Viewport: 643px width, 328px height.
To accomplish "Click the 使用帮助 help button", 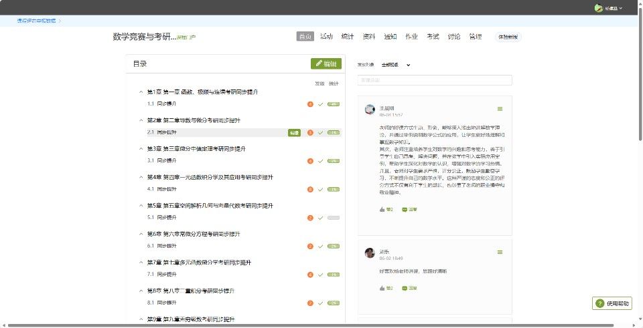I will (612, 303).
